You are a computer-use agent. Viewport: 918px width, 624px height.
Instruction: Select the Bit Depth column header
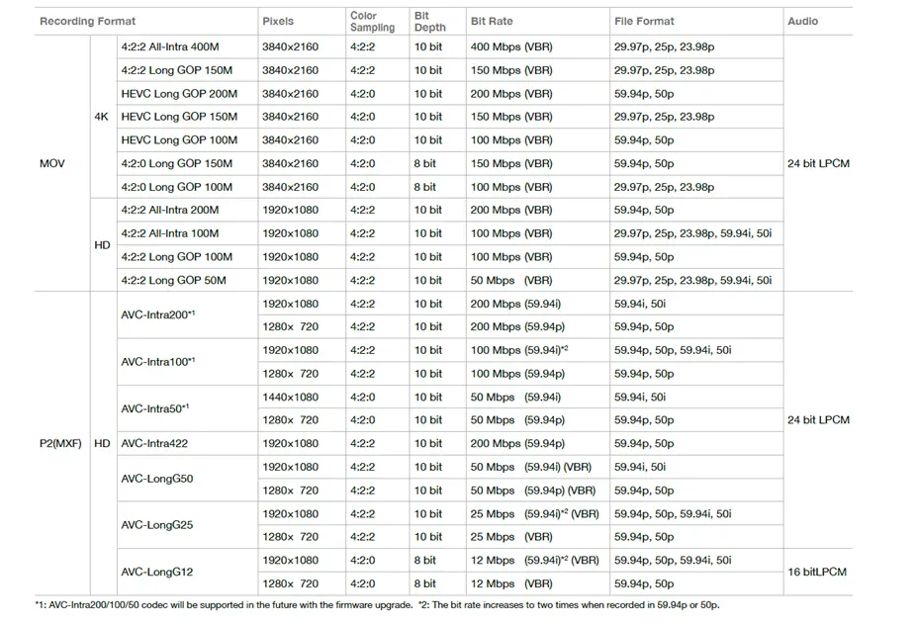point(429,21)
